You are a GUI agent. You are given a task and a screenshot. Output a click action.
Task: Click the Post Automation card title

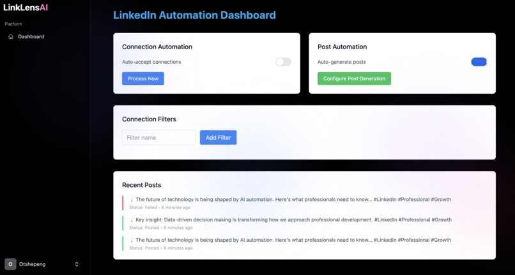(342, 47)
